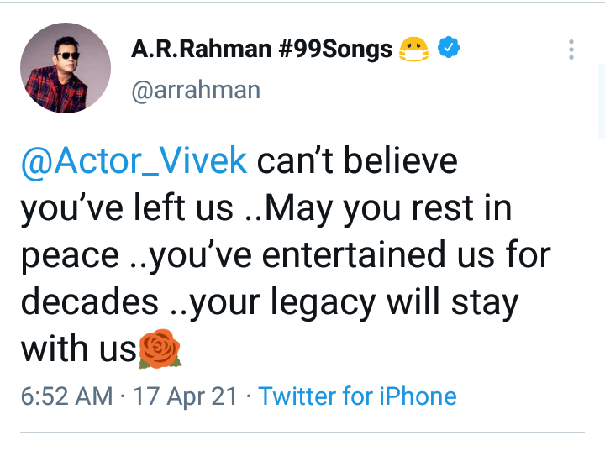Viewport: 605px width, 456px height.
Task: Open the @Actor_Vivek mention
Action: pos(134,161)
